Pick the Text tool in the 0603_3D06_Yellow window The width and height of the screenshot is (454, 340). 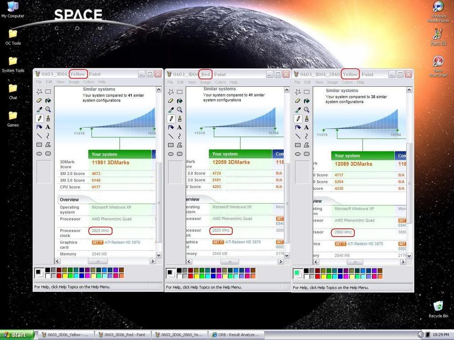click(x=48, y=127)
